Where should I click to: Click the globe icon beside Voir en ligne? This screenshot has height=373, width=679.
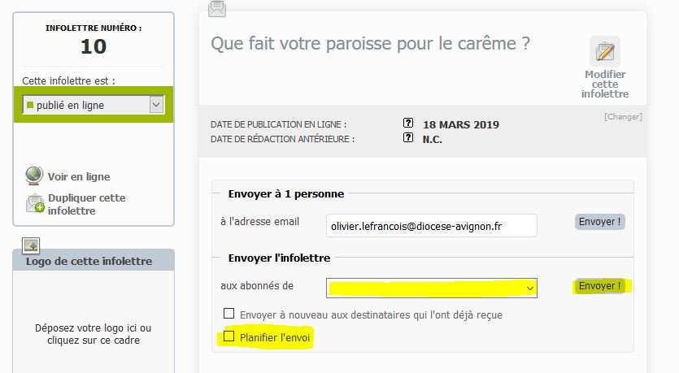(x=34, y=176)
